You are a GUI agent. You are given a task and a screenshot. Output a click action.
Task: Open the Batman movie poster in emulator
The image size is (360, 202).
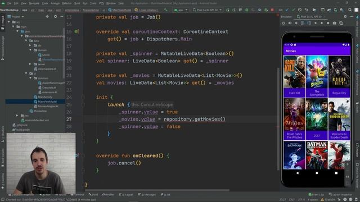317,155
